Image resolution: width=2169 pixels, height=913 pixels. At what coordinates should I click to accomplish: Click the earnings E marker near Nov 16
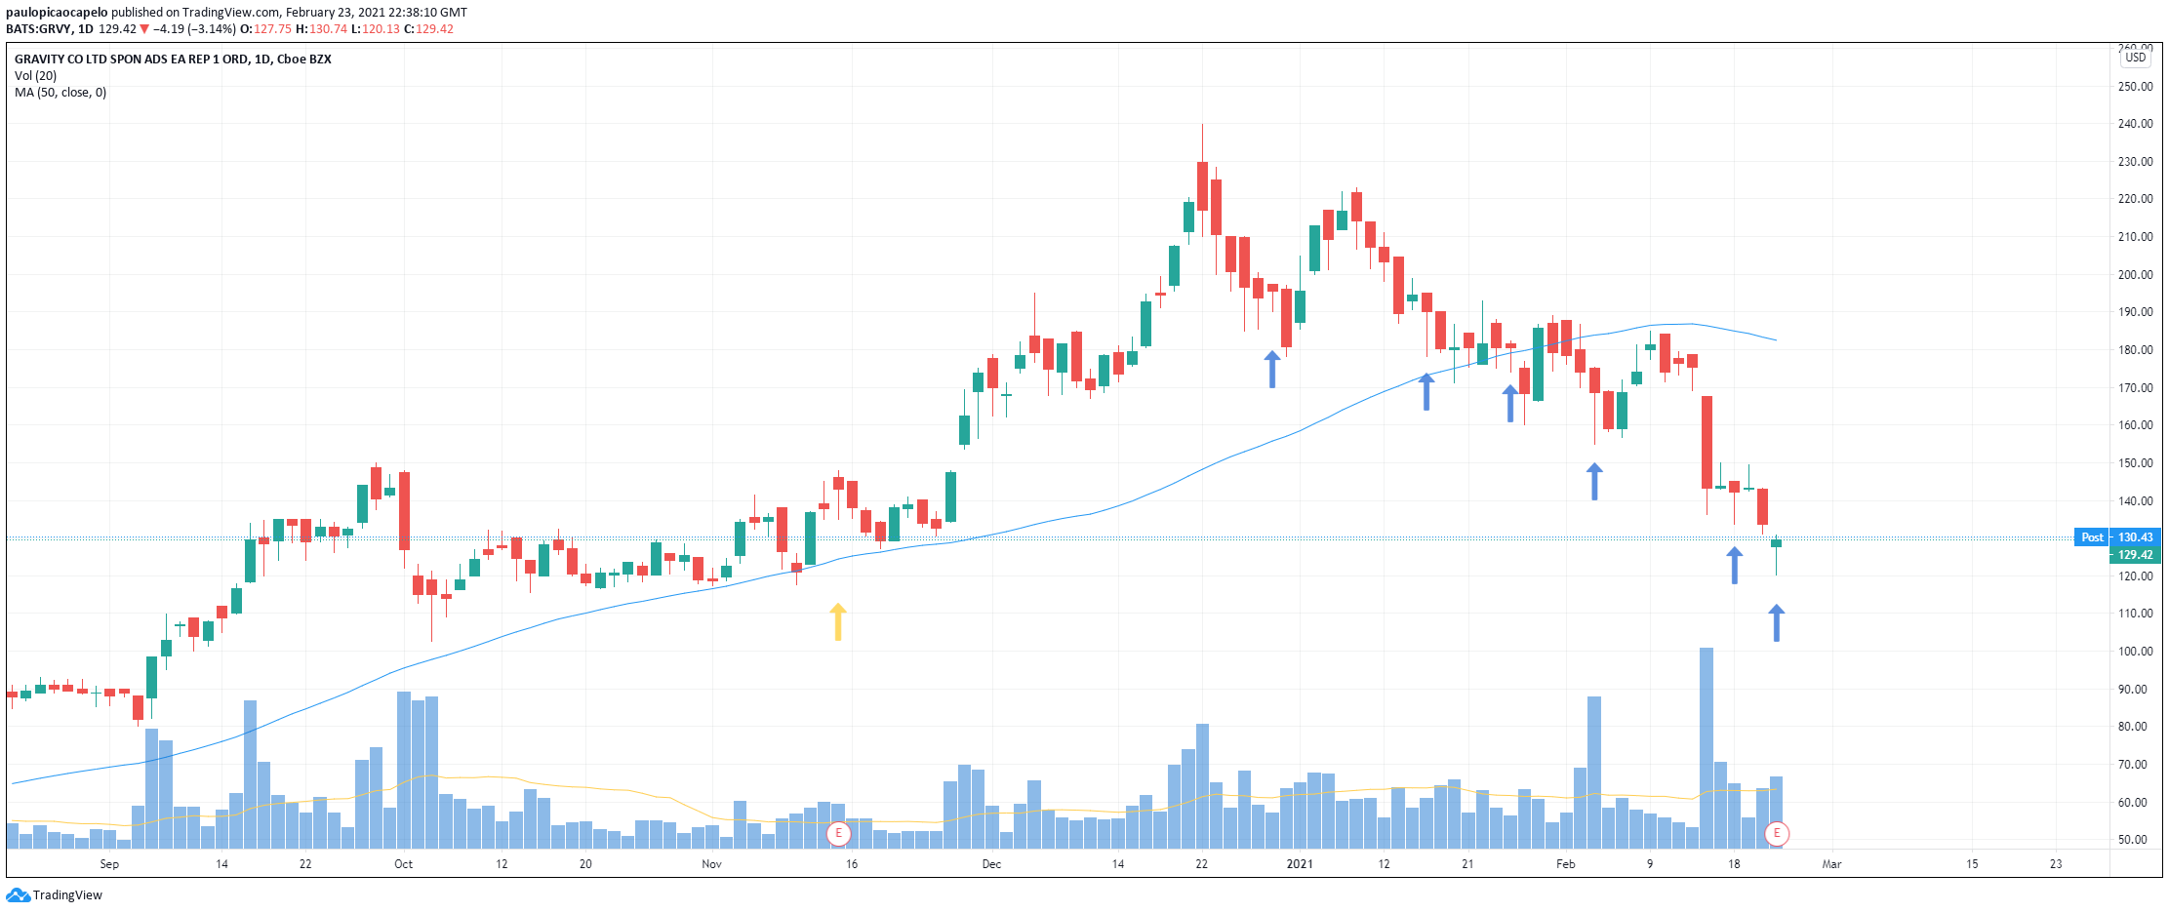tap(838, 834)
